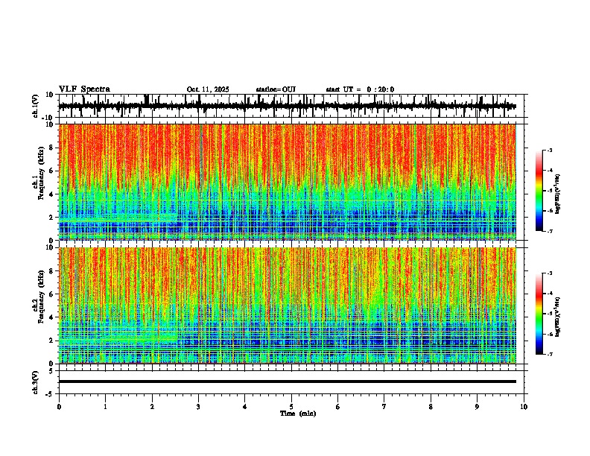Click the "4" tick on the time axis
This screenshot has height=456, width=590.
pyautogui.click(x=245, y=407)
